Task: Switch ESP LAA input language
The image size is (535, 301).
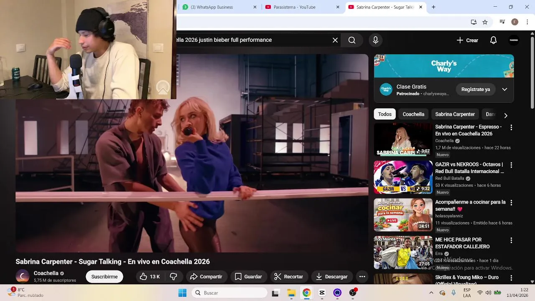Action: tap(467, 293)
